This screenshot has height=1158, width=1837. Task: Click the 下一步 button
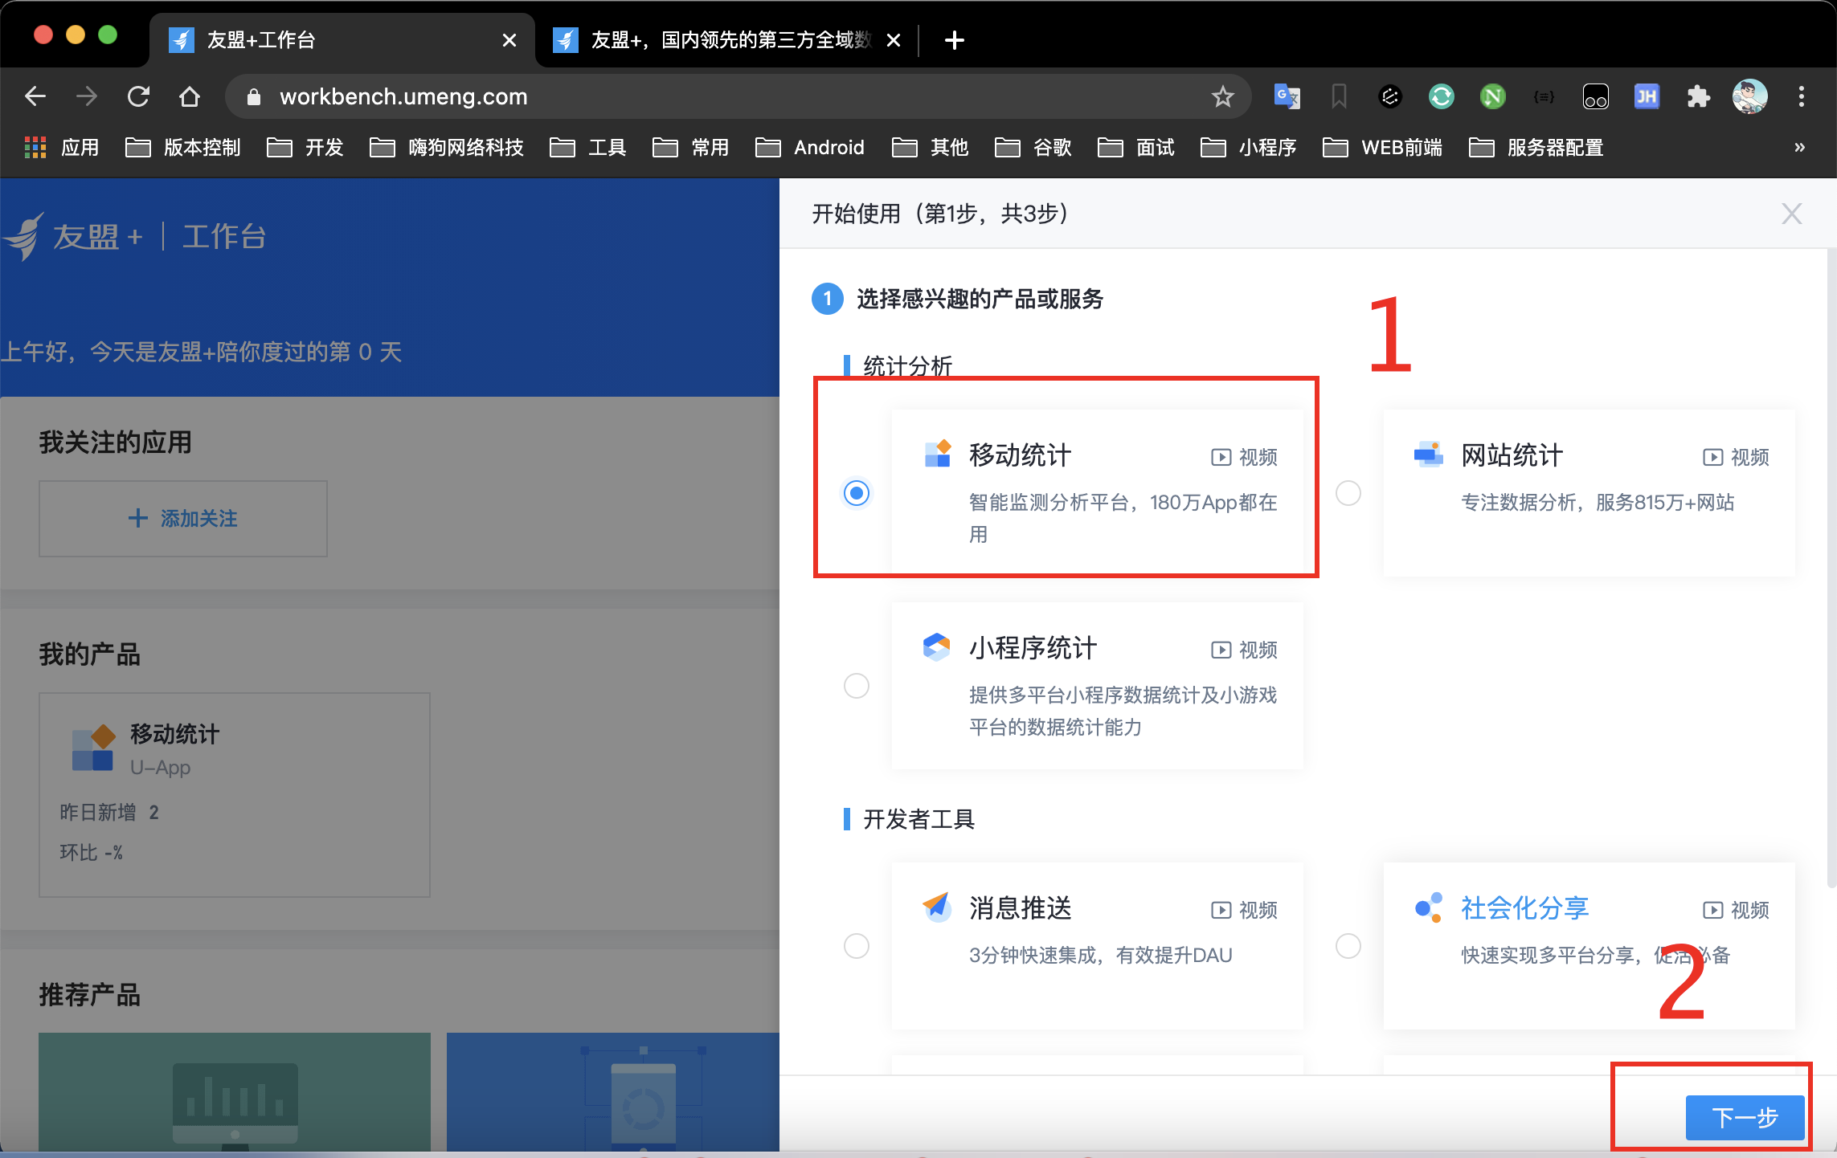pos(1745,1118)
